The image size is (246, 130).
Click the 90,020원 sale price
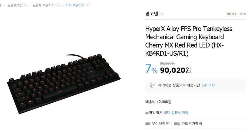point(175,70)
